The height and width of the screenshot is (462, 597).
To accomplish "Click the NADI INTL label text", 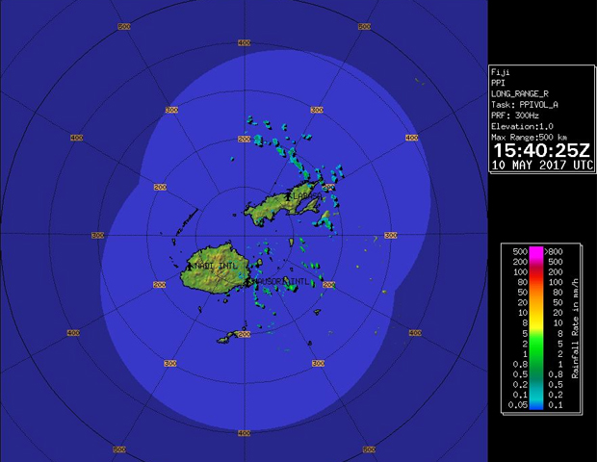I will (214, 265).
